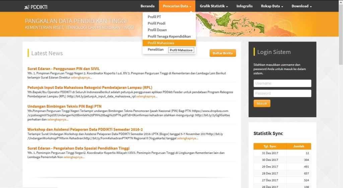Focus the Password input field

pyautogui.click(x=282, y=93)
